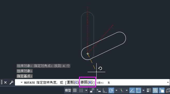Open command line customize wrench

11,83
